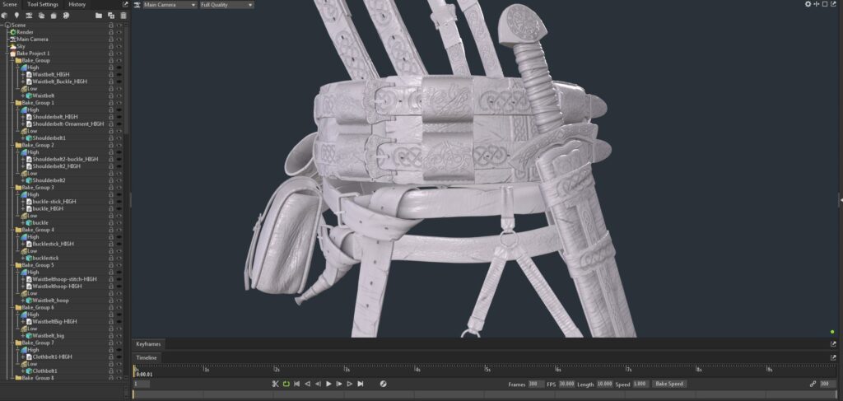
Task: Click the timeline scrub bar at bottom
Action: coord(484,395)
